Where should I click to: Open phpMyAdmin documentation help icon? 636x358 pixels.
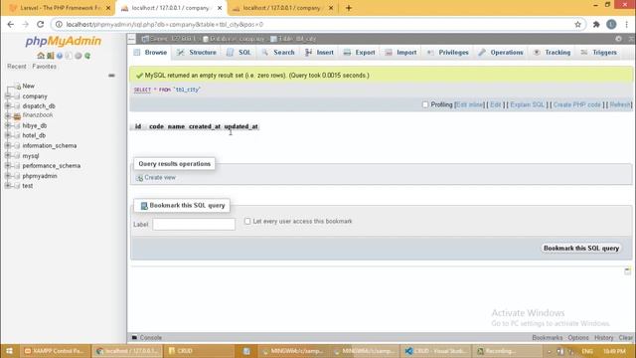point(60,56)
